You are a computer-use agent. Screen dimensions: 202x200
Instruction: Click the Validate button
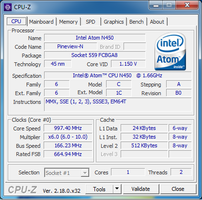pos(140,189)
